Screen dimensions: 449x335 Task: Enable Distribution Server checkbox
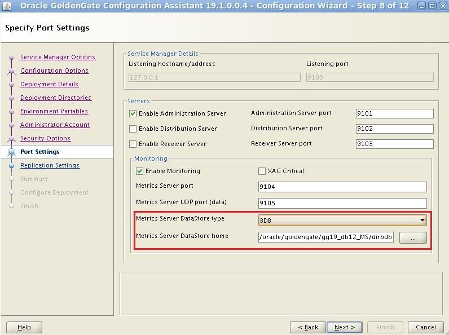tap(133, 129)
